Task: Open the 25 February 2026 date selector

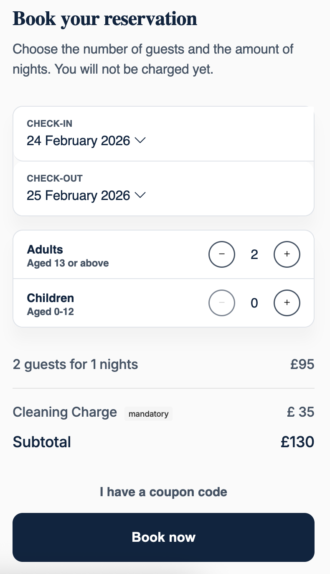Action: tap(79, 195)
